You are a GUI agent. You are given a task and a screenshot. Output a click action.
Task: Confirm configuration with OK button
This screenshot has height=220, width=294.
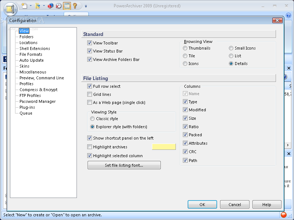(x=202, y=205)
